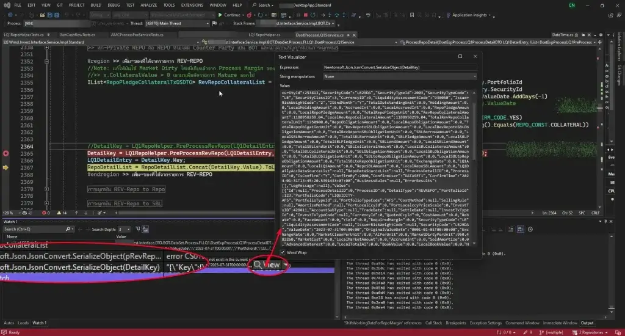625x336 pixels.
Task: Click the Step Over icon
Action: [x=337, y=15]
